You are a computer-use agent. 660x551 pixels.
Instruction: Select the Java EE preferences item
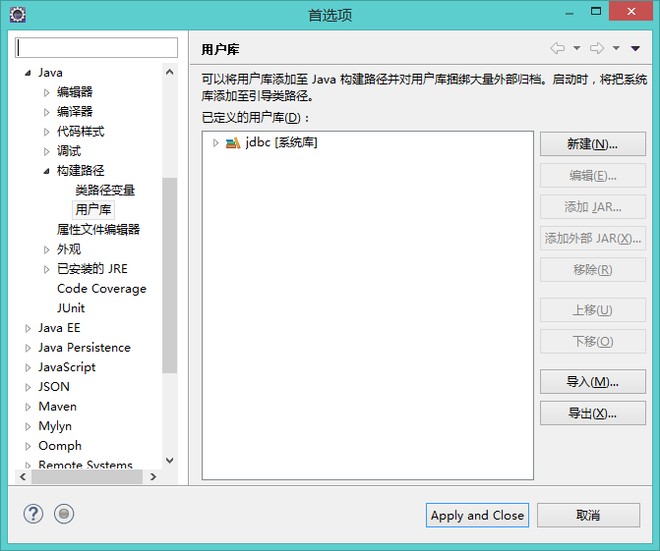click(59, 328)
